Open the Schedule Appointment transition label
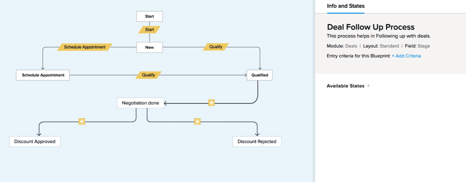The width and height of the screenshot is (466, 182). [x=85, y=47]
